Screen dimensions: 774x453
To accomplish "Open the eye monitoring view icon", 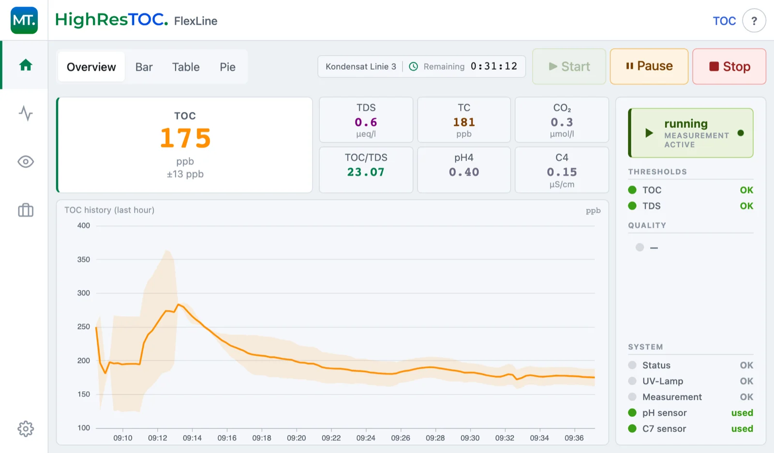I will click(26, 161).
